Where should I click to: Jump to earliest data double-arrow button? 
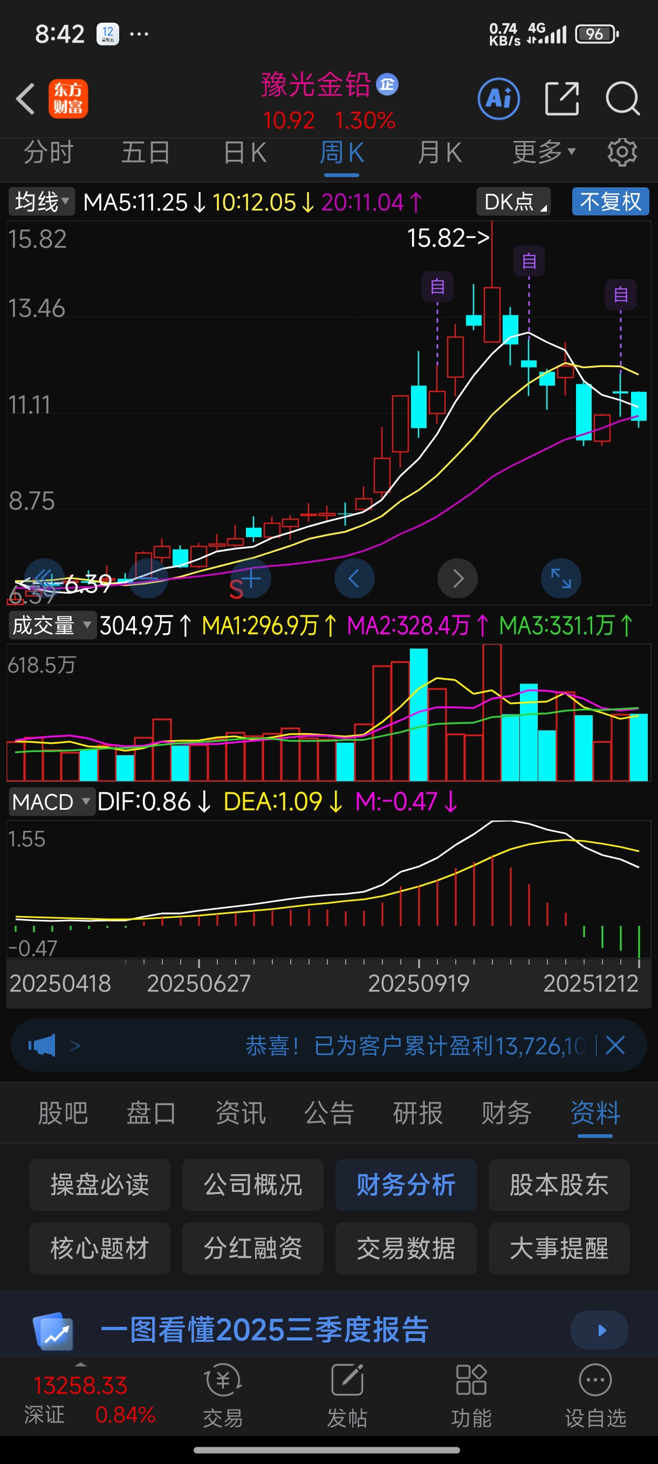(x=45, y=579)
